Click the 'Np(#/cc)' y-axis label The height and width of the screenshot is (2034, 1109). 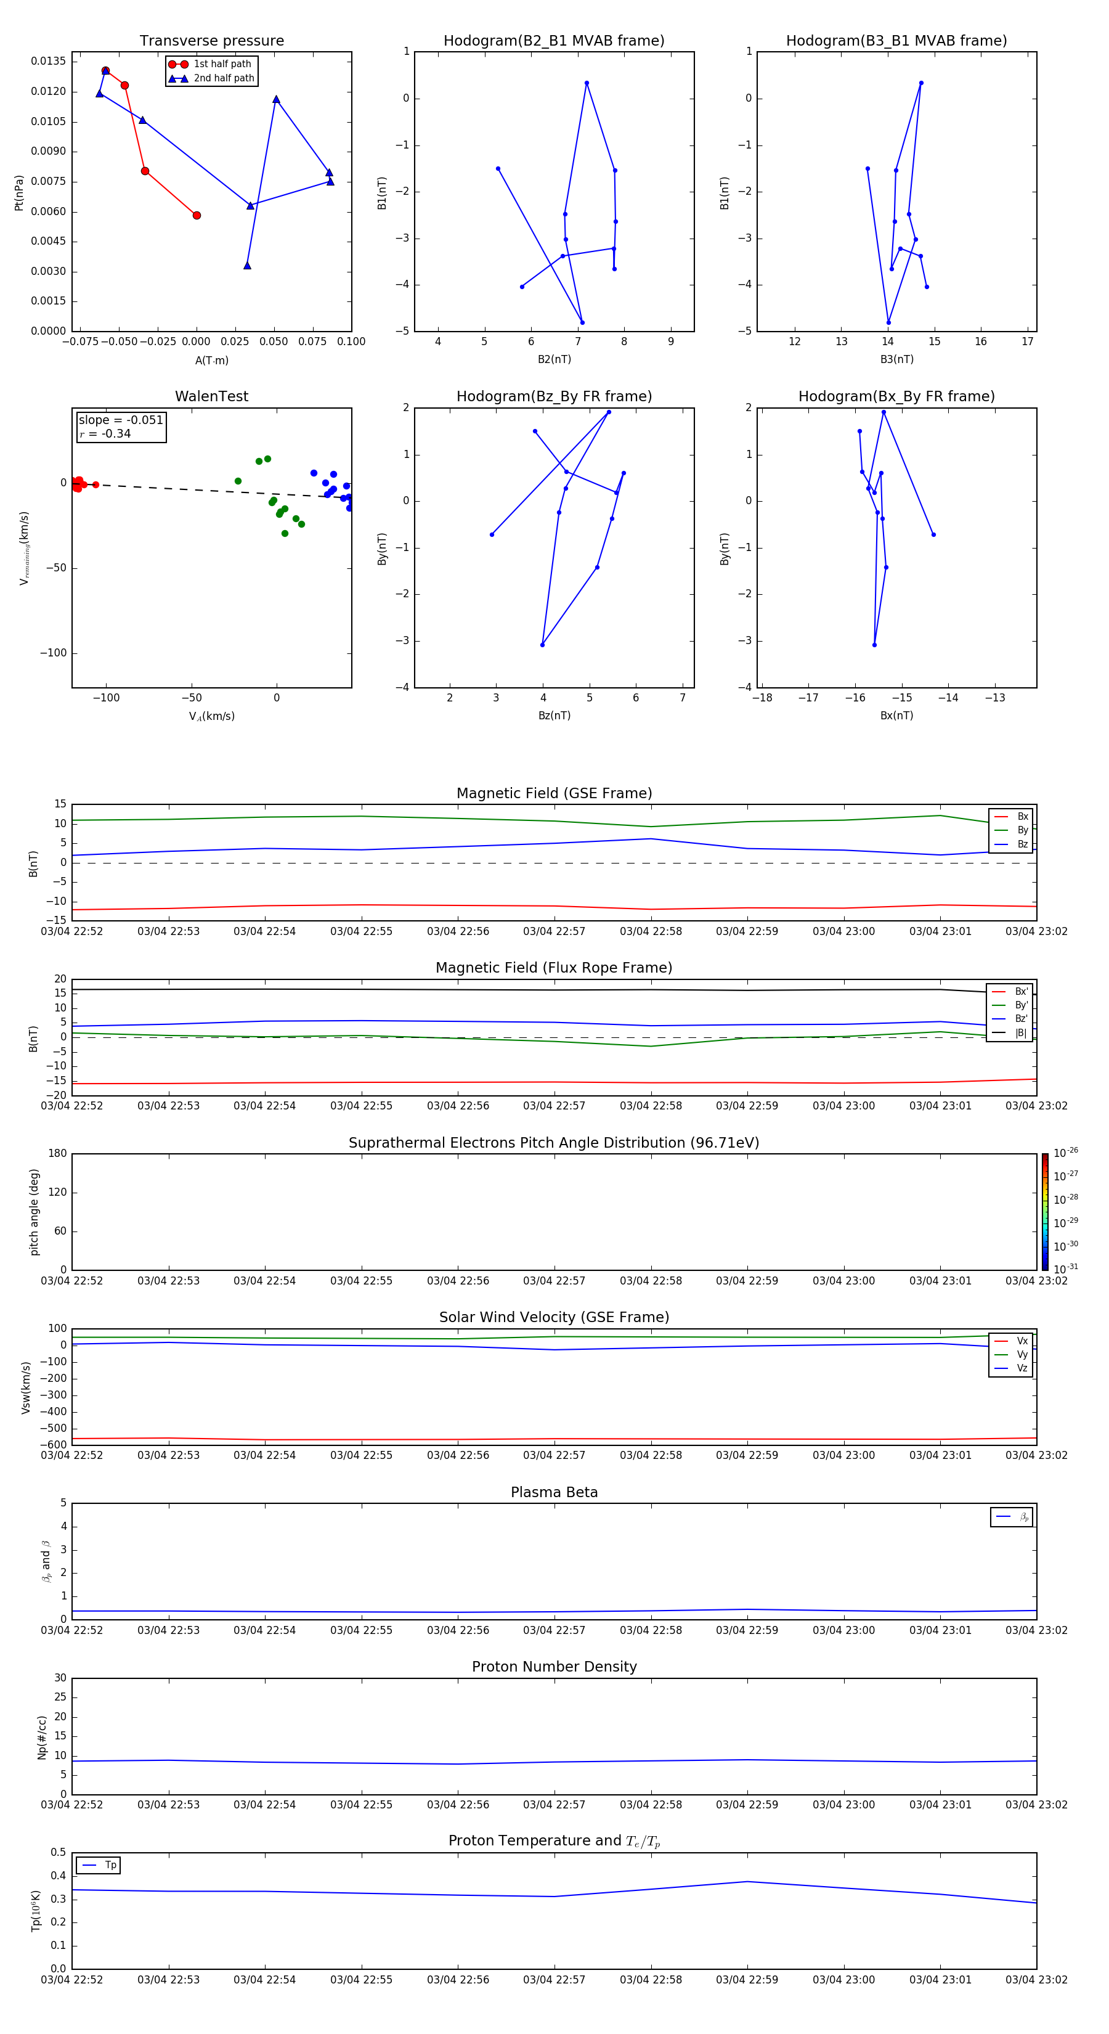tap(42, 1737)
